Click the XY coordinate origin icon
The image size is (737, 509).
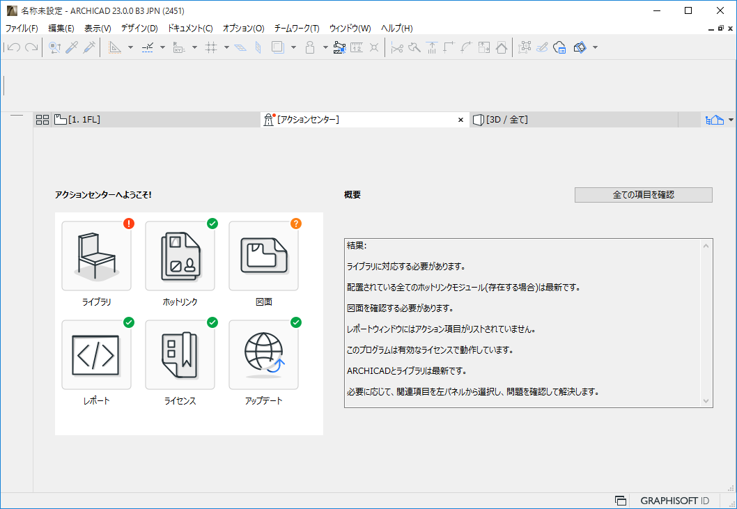coord(179,47)
